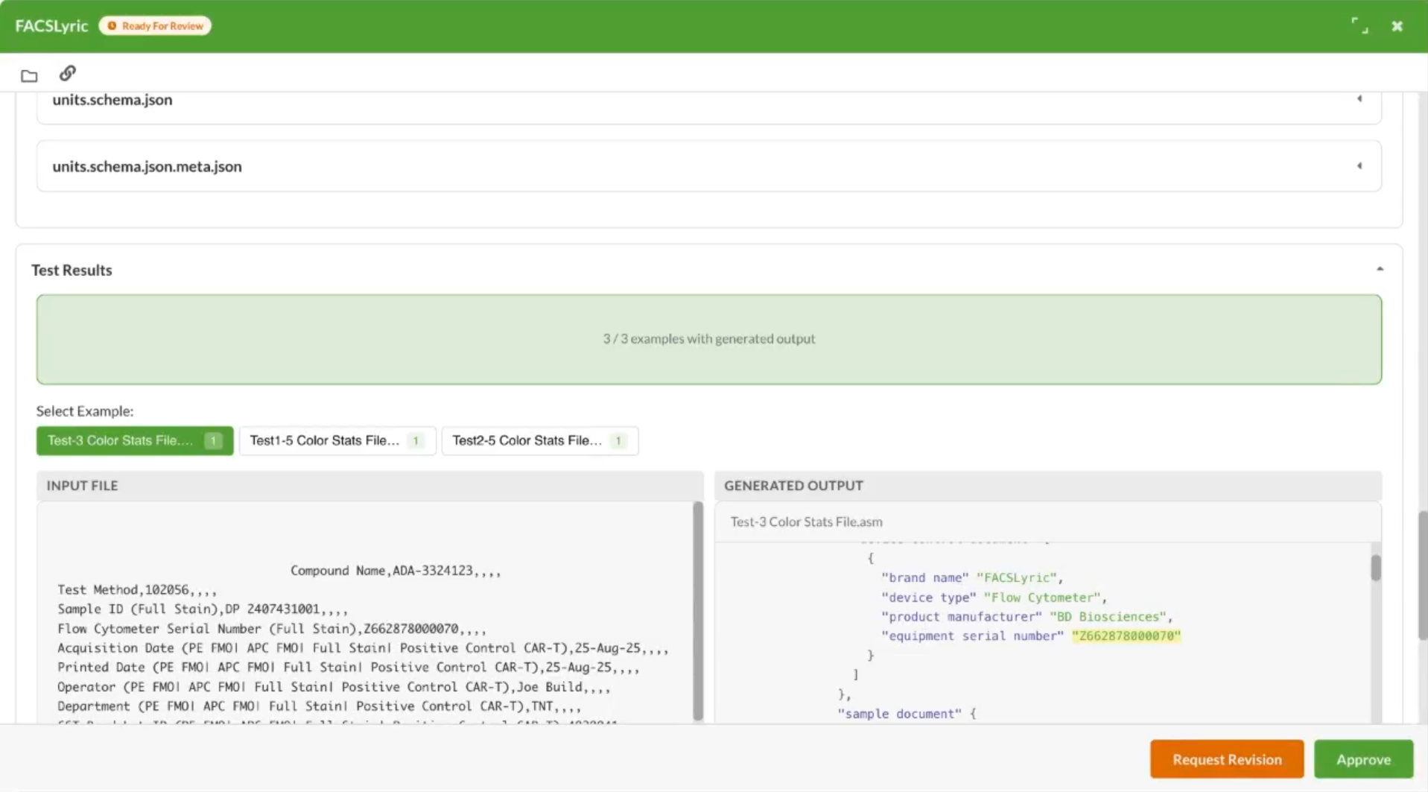Image resolution: width=1428 pixels, height=792 pixels.
Task: Select the Test1-5 Color Stats File example
Action: (x=337, y=440)
